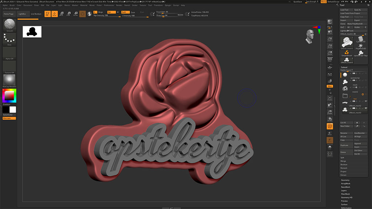Viewport: 372px width, 209px height.
Task: Expand the Surface subpalette
Action: pos(344,205)
